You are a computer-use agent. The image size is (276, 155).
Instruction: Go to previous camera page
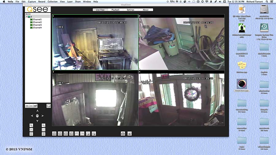click(x=77, y=134)
